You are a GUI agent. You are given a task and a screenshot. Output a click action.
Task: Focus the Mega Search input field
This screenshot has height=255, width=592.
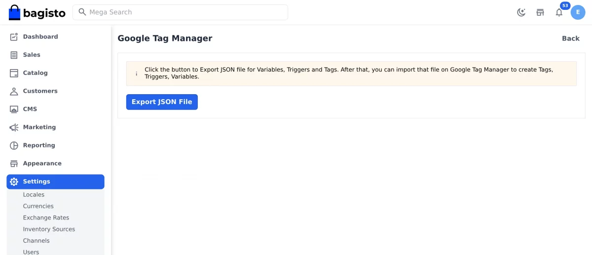tap(180, 12)
